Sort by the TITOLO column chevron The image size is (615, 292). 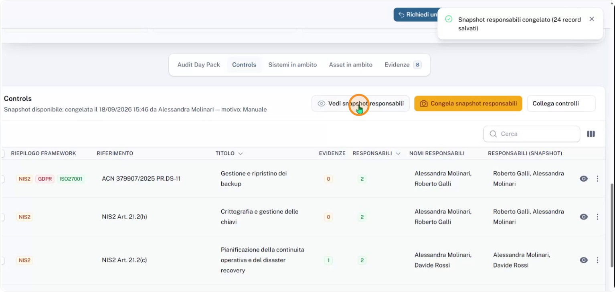coord(241,154)
